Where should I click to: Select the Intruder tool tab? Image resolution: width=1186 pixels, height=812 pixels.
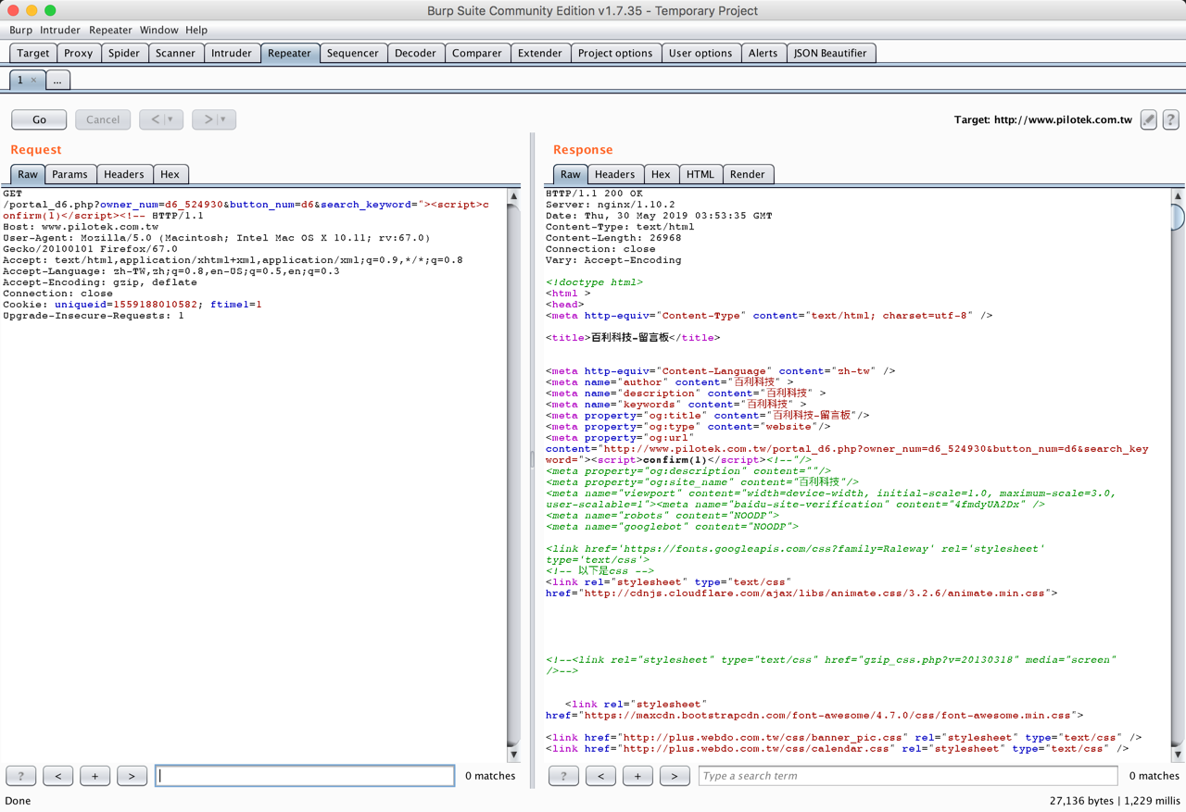[x=232, y=53]
